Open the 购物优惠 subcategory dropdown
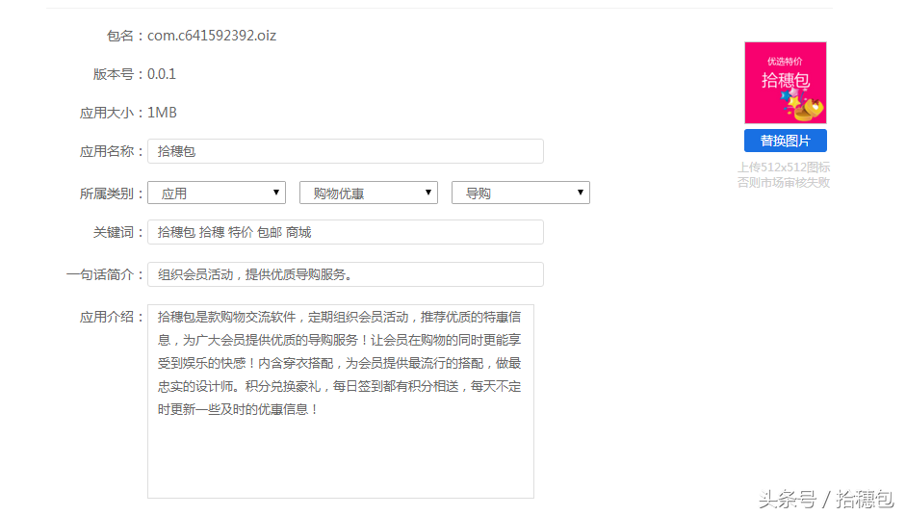The width and height of the screenshot is (906, 516). [x=369, y=193]
